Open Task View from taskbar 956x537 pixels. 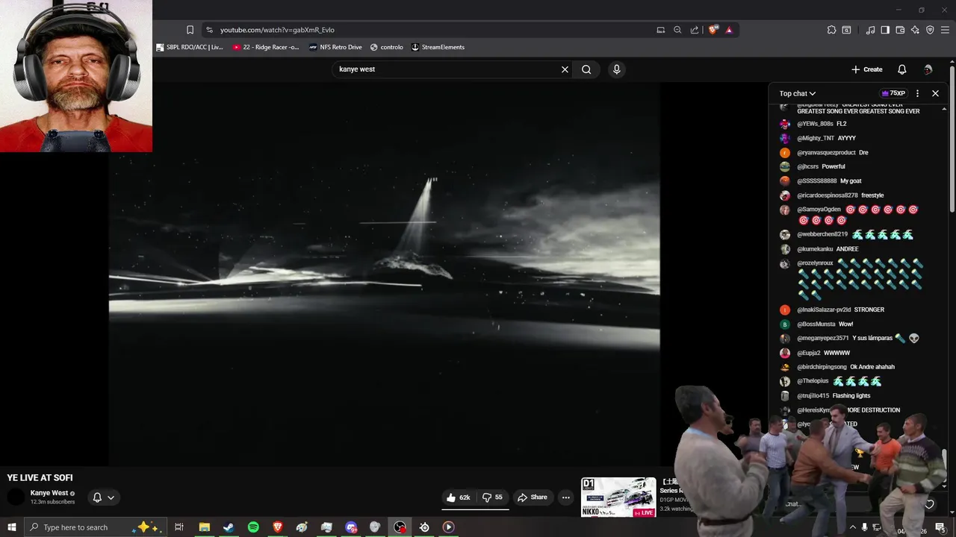click(x=179, y=527)
